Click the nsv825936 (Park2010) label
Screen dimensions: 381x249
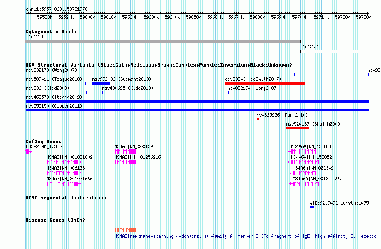coord(282,115)
